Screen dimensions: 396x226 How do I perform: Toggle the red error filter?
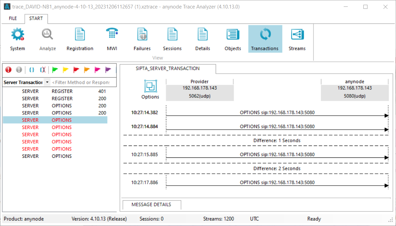(x=8, y=70)
